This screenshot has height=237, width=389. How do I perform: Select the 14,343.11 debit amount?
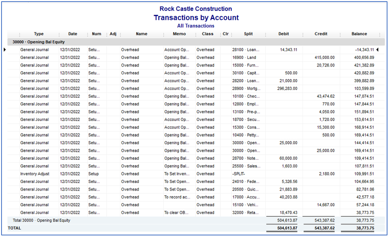[289, 50]
